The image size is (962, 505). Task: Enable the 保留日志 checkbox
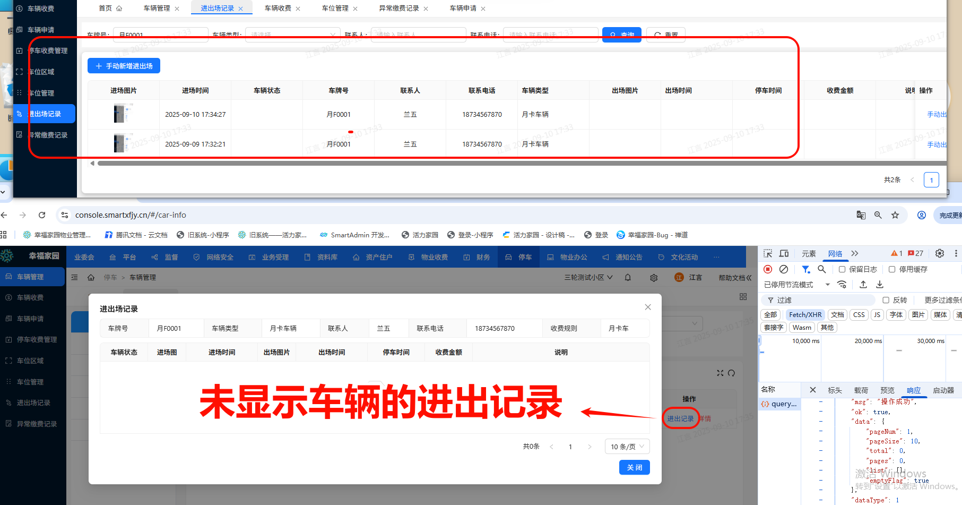click(x=842, y=269)
